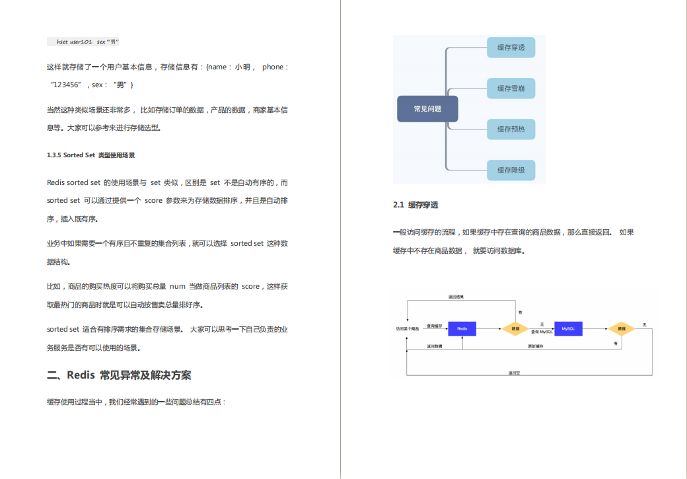This screenshot has width=687, height=479.
Task: Click the blue MySQL flowchart box
Action: tap(568, 328)
